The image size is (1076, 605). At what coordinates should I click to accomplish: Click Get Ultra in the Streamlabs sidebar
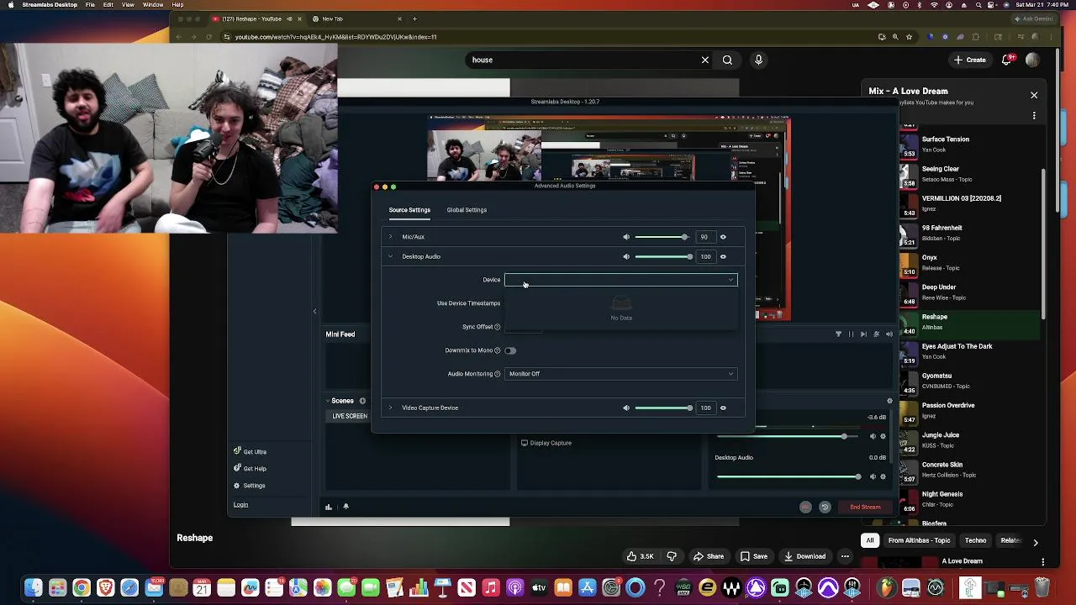(x=251, y=452)
